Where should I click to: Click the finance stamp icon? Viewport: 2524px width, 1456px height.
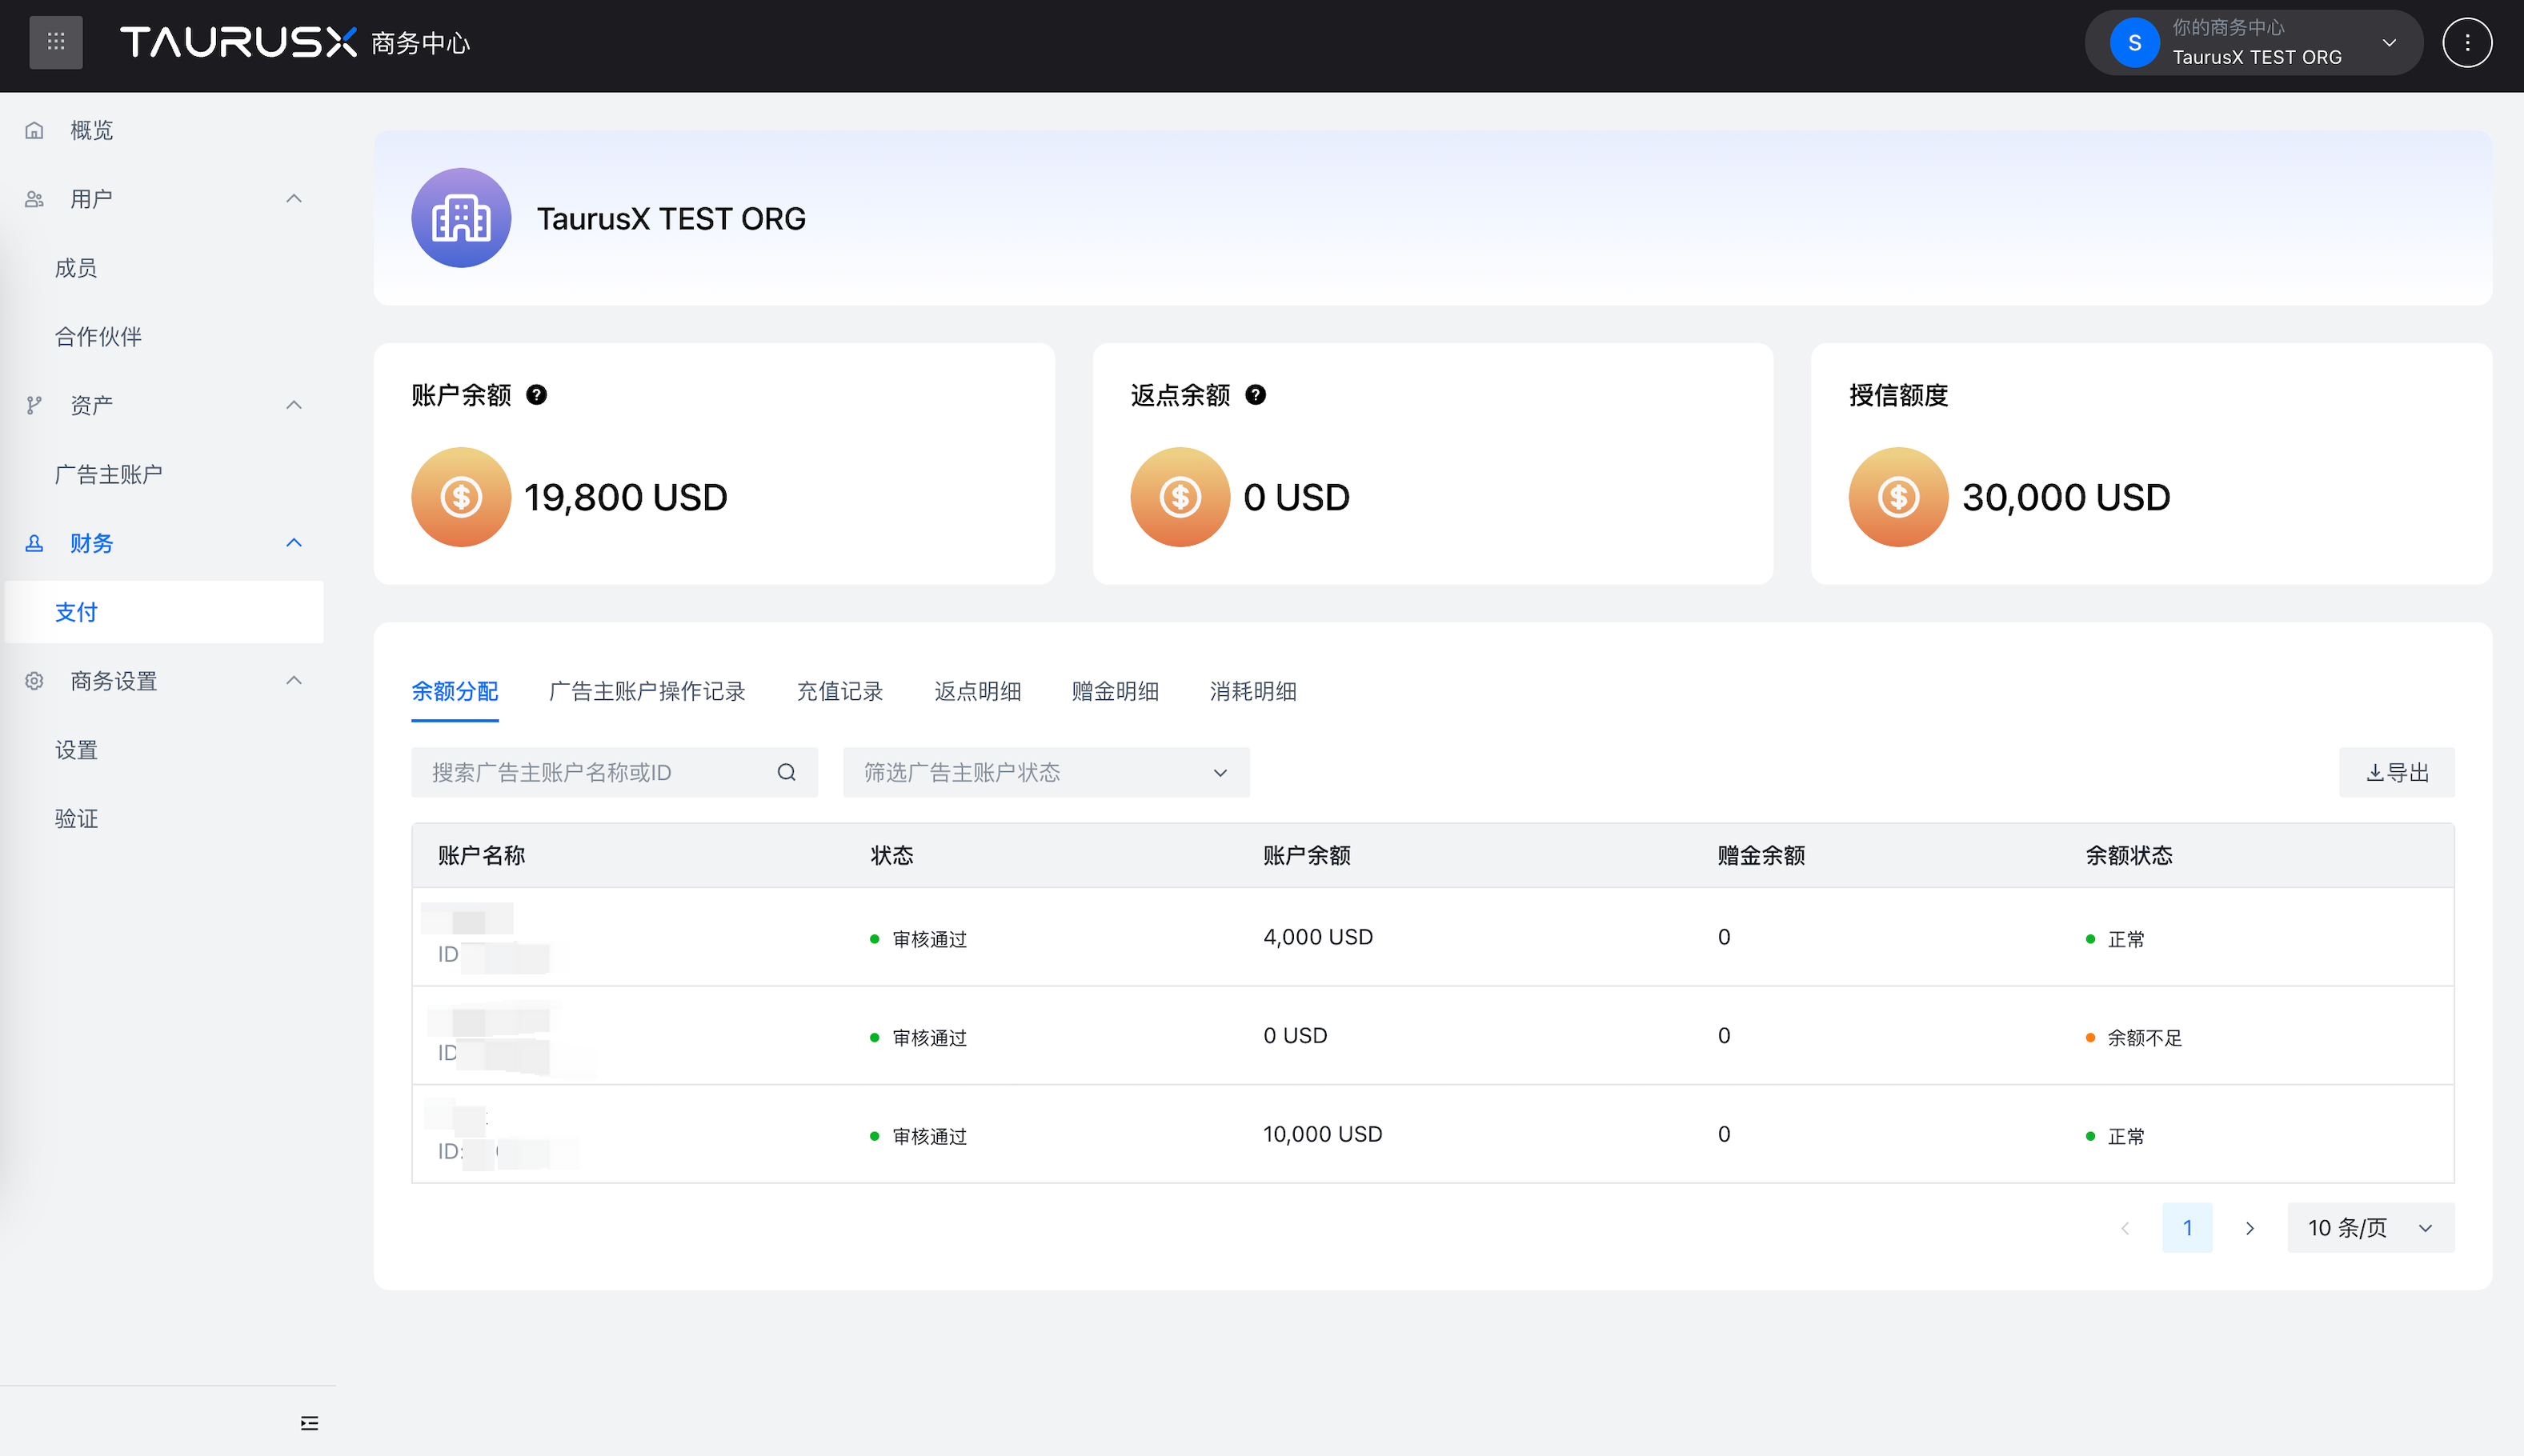point(34,543)
